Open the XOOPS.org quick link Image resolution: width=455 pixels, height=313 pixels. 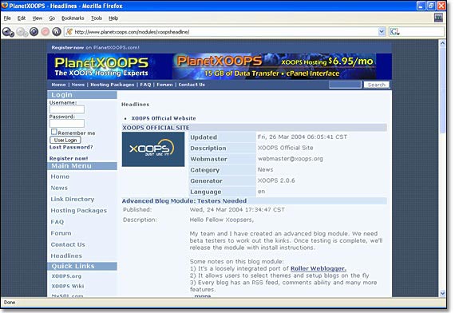tap(66, 276)
